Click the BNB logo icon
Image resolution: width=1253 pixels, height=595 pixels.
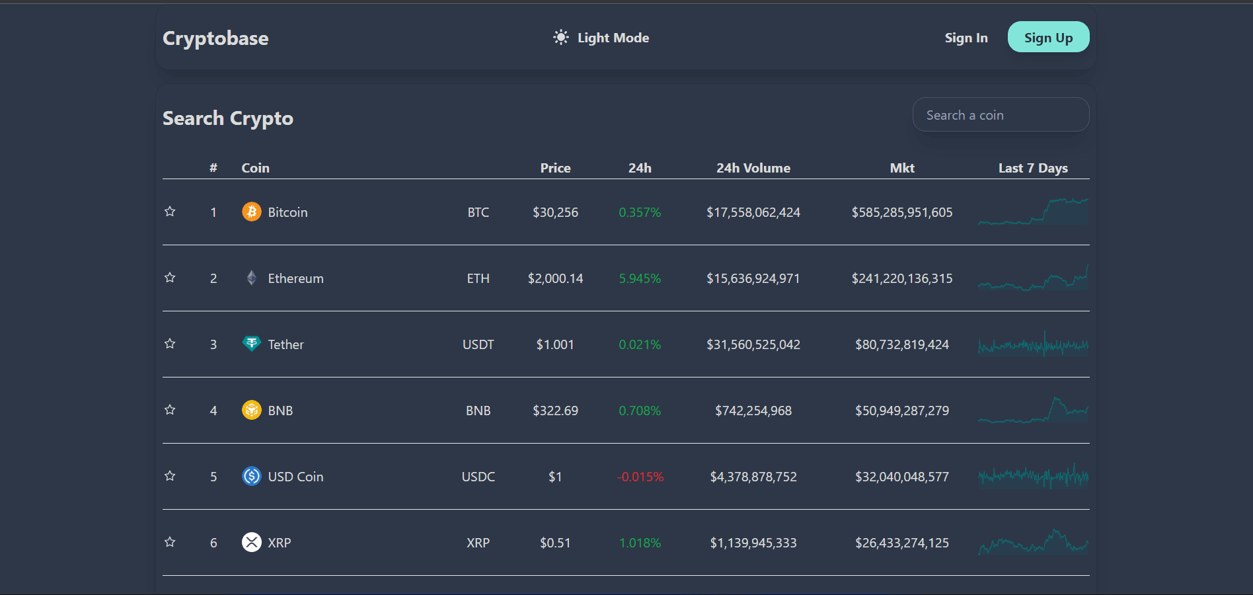(251, 410)
